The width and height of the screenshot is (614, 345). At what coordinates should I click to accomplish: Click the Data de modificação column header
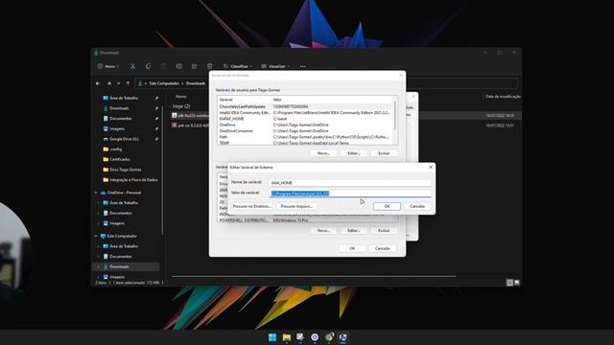click(503, 96)
